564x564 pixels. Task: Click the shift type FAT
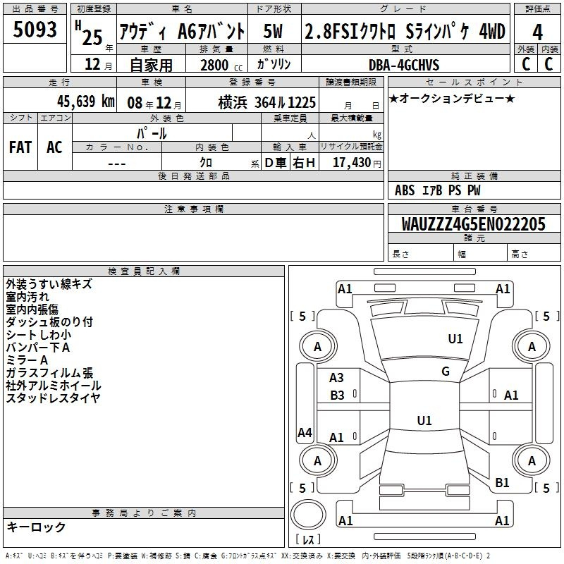tap(20, 147)
